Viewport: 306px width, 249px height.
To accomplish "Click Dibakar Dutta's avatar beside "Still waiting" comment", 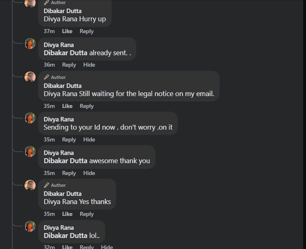I will (x=30, y=77).
